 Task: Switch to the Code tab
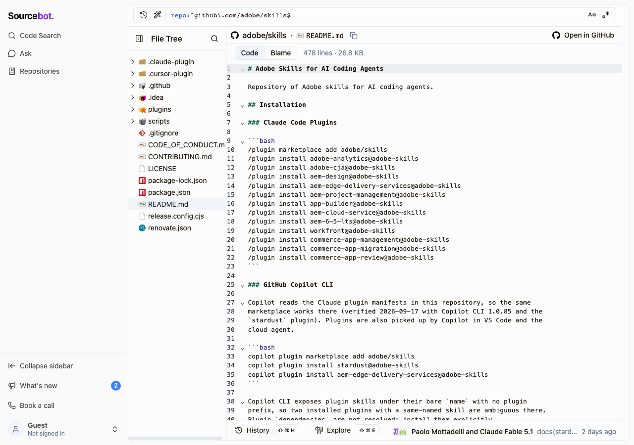[x=250, y=53]
